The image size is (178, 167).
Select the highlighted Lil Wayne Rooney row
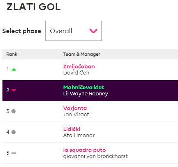(90, 90)
